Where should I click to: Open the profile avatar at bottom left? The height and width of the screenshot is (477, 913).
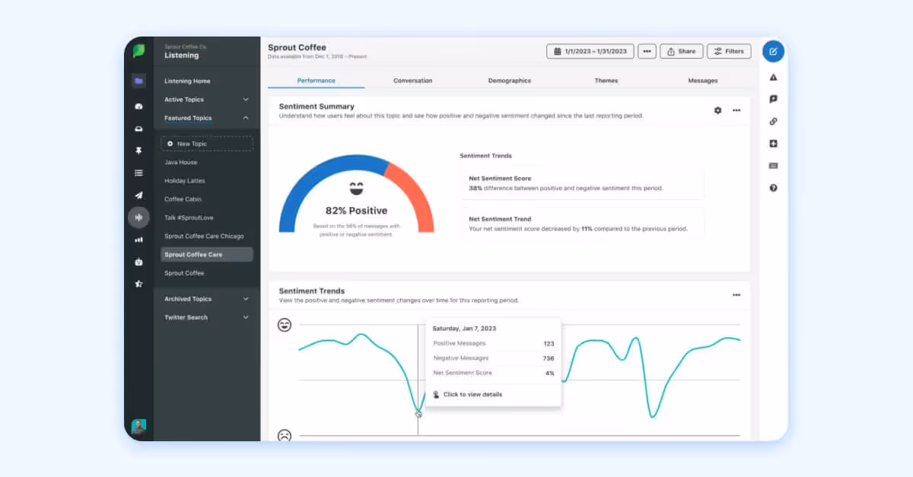point(139,427)
